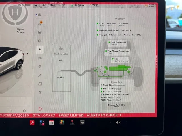
Task: Open the service tools icon with orange badge
Action: [x=40, y=23]
